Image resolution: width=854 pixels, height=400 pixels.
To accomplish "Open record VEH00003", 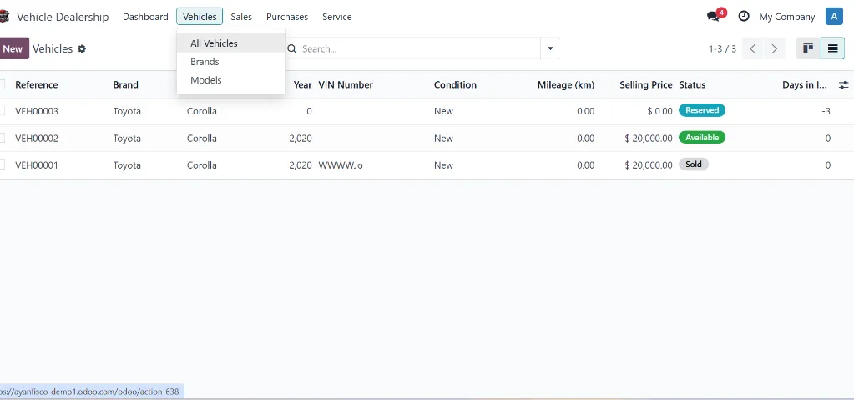I will pyautogui.click(x=37, y=111).
